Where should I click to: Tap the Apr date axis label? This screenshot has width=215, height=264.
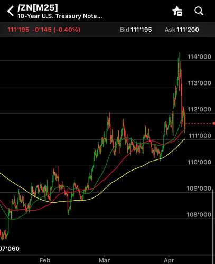(x=169, y=260)
